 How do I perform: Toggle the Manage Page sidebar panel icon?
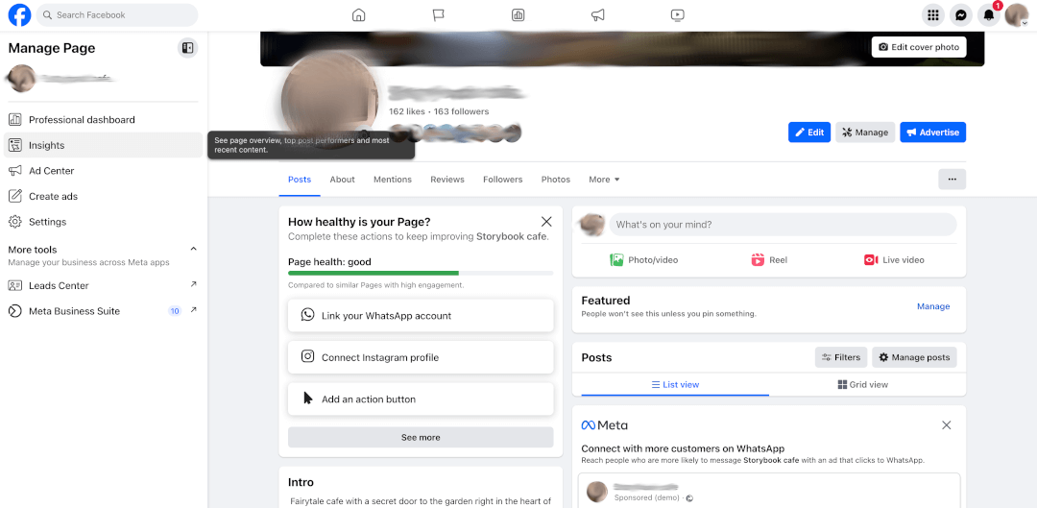click(188, 48)
